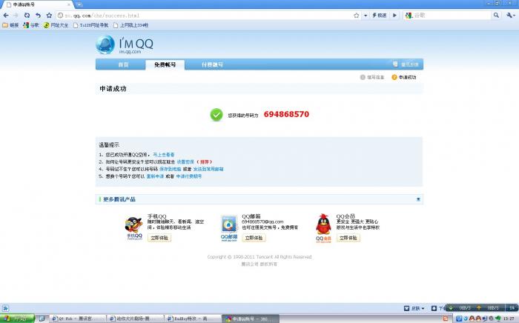Bookmark page using the star inside the address bar
This screenshot has width=519, height=323.
coord(356,16)
